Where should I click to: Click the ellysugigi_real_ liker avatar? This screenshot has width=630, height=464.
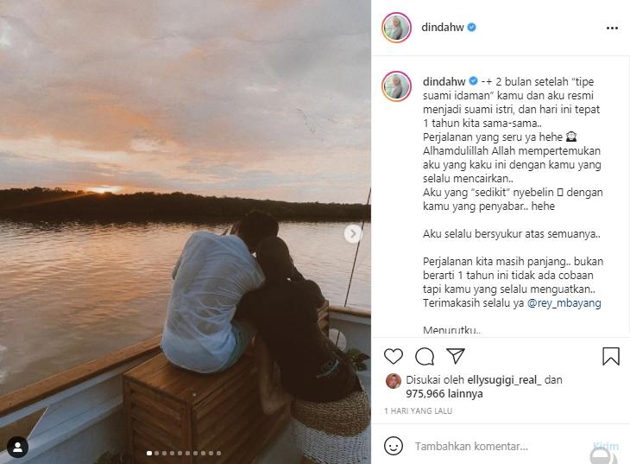[x=394, y=381]
